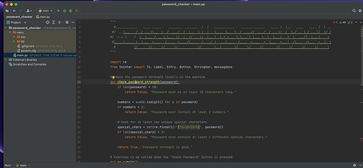Select External Libraries in project tree

coord(25,60)
